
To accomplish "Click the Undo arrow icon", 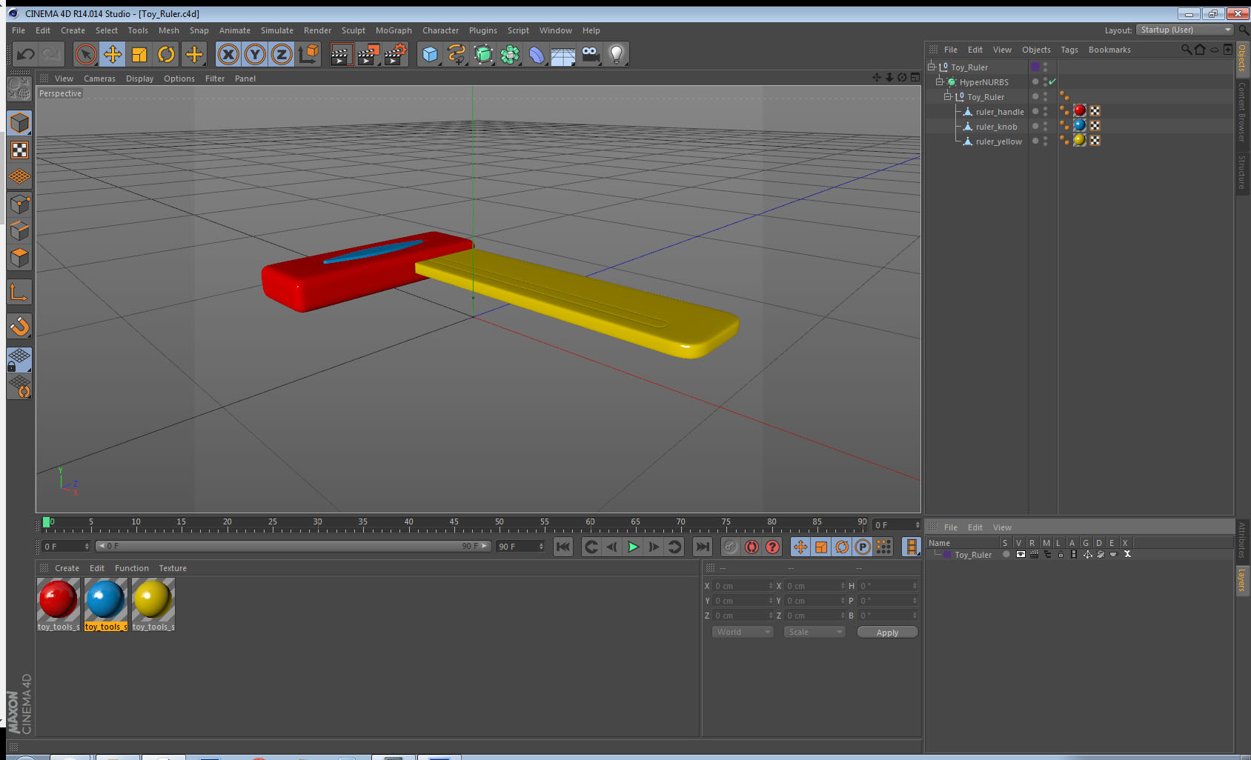I will click(x=26, y=54).
